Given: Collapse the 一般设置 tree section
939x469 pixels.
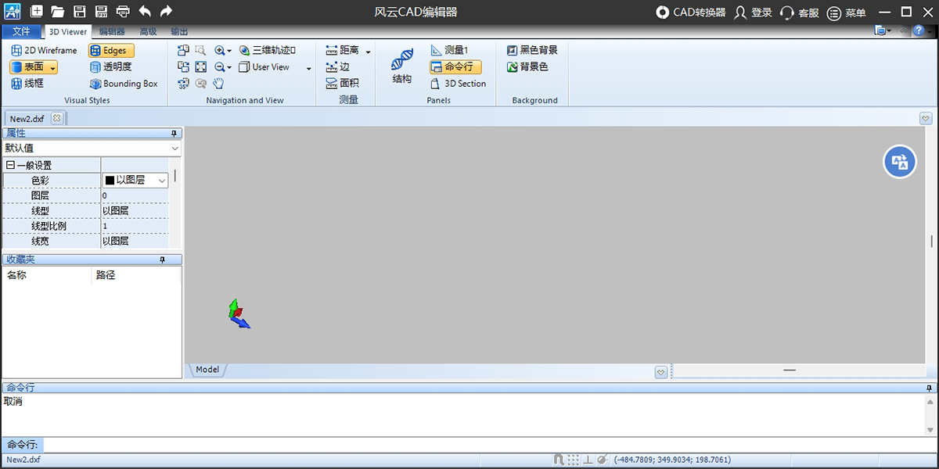Looking at the screenshot, I should point(10,166).
